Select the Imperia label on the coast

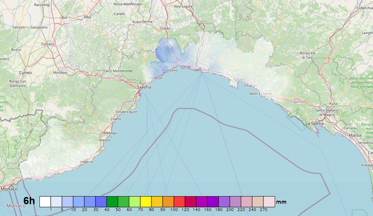[86, 161]
